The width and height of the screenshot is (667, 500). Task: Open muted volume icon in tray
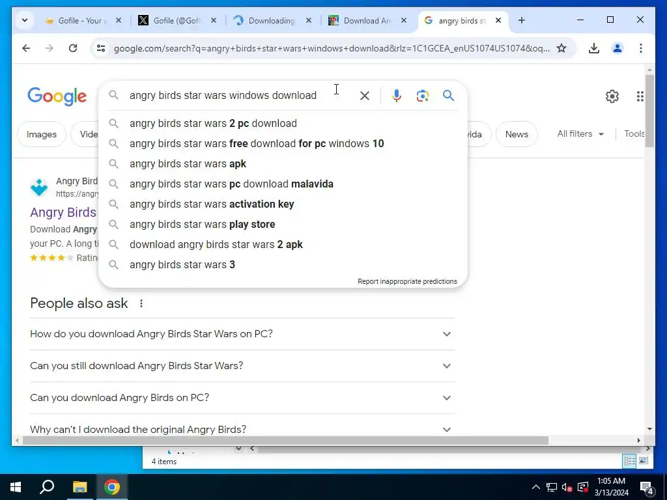coord(567,487)
